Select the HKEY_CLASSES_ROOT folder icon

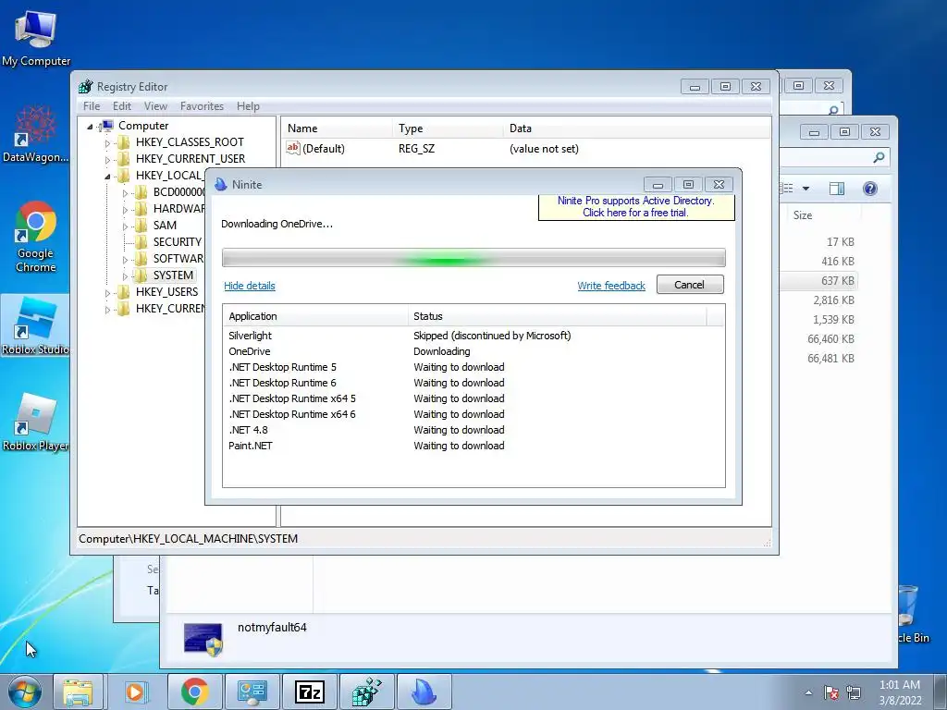[124, 141]
